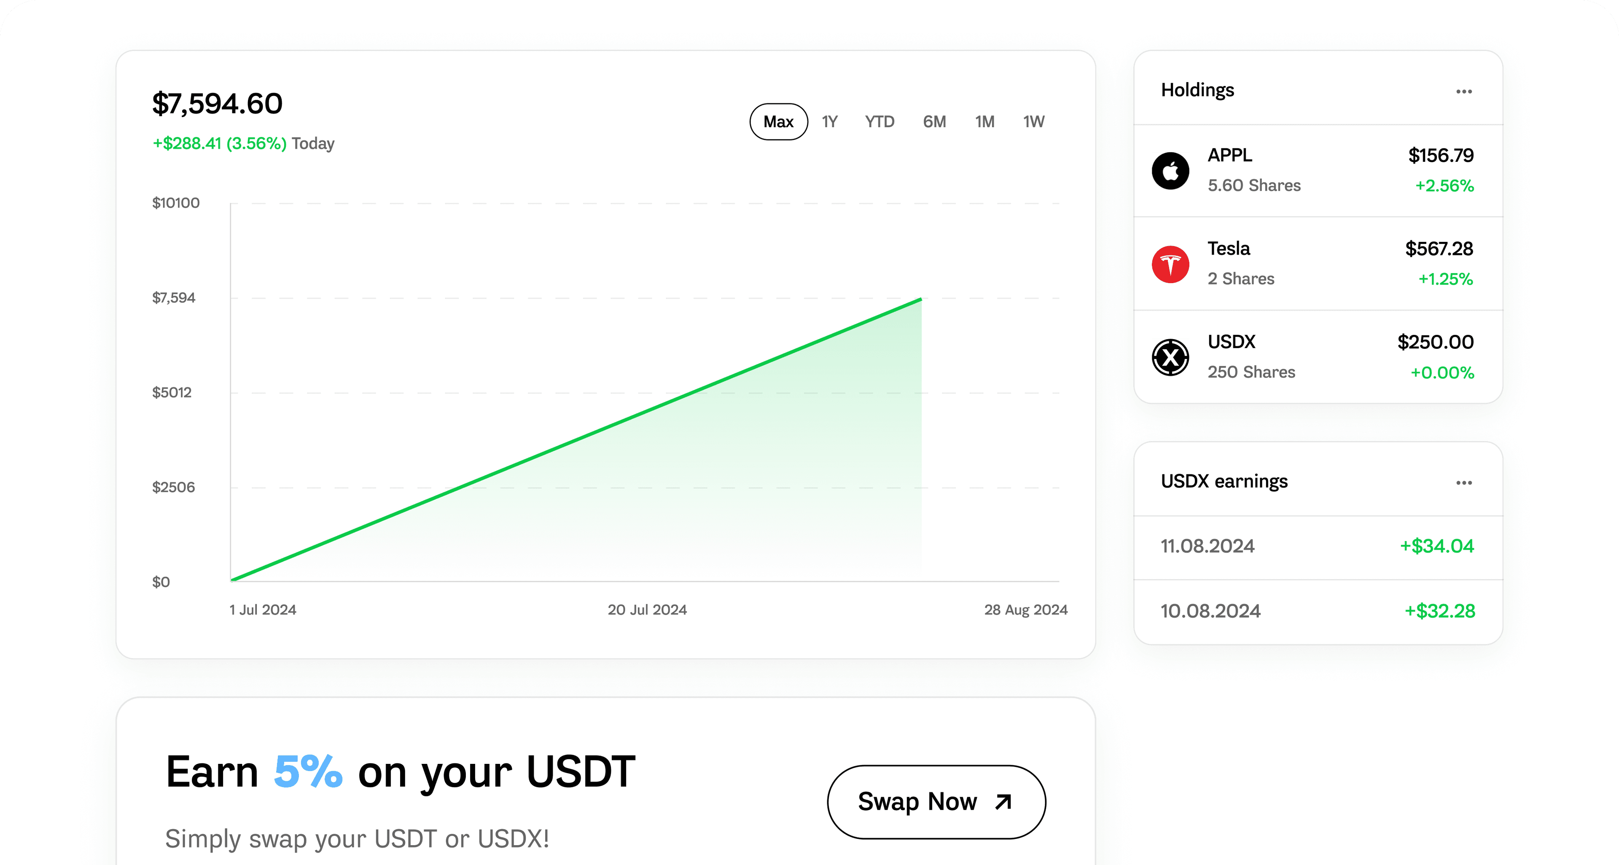1619x865 pixels.
Task: Switch chart to 1Y range
Action: (830, 122)
